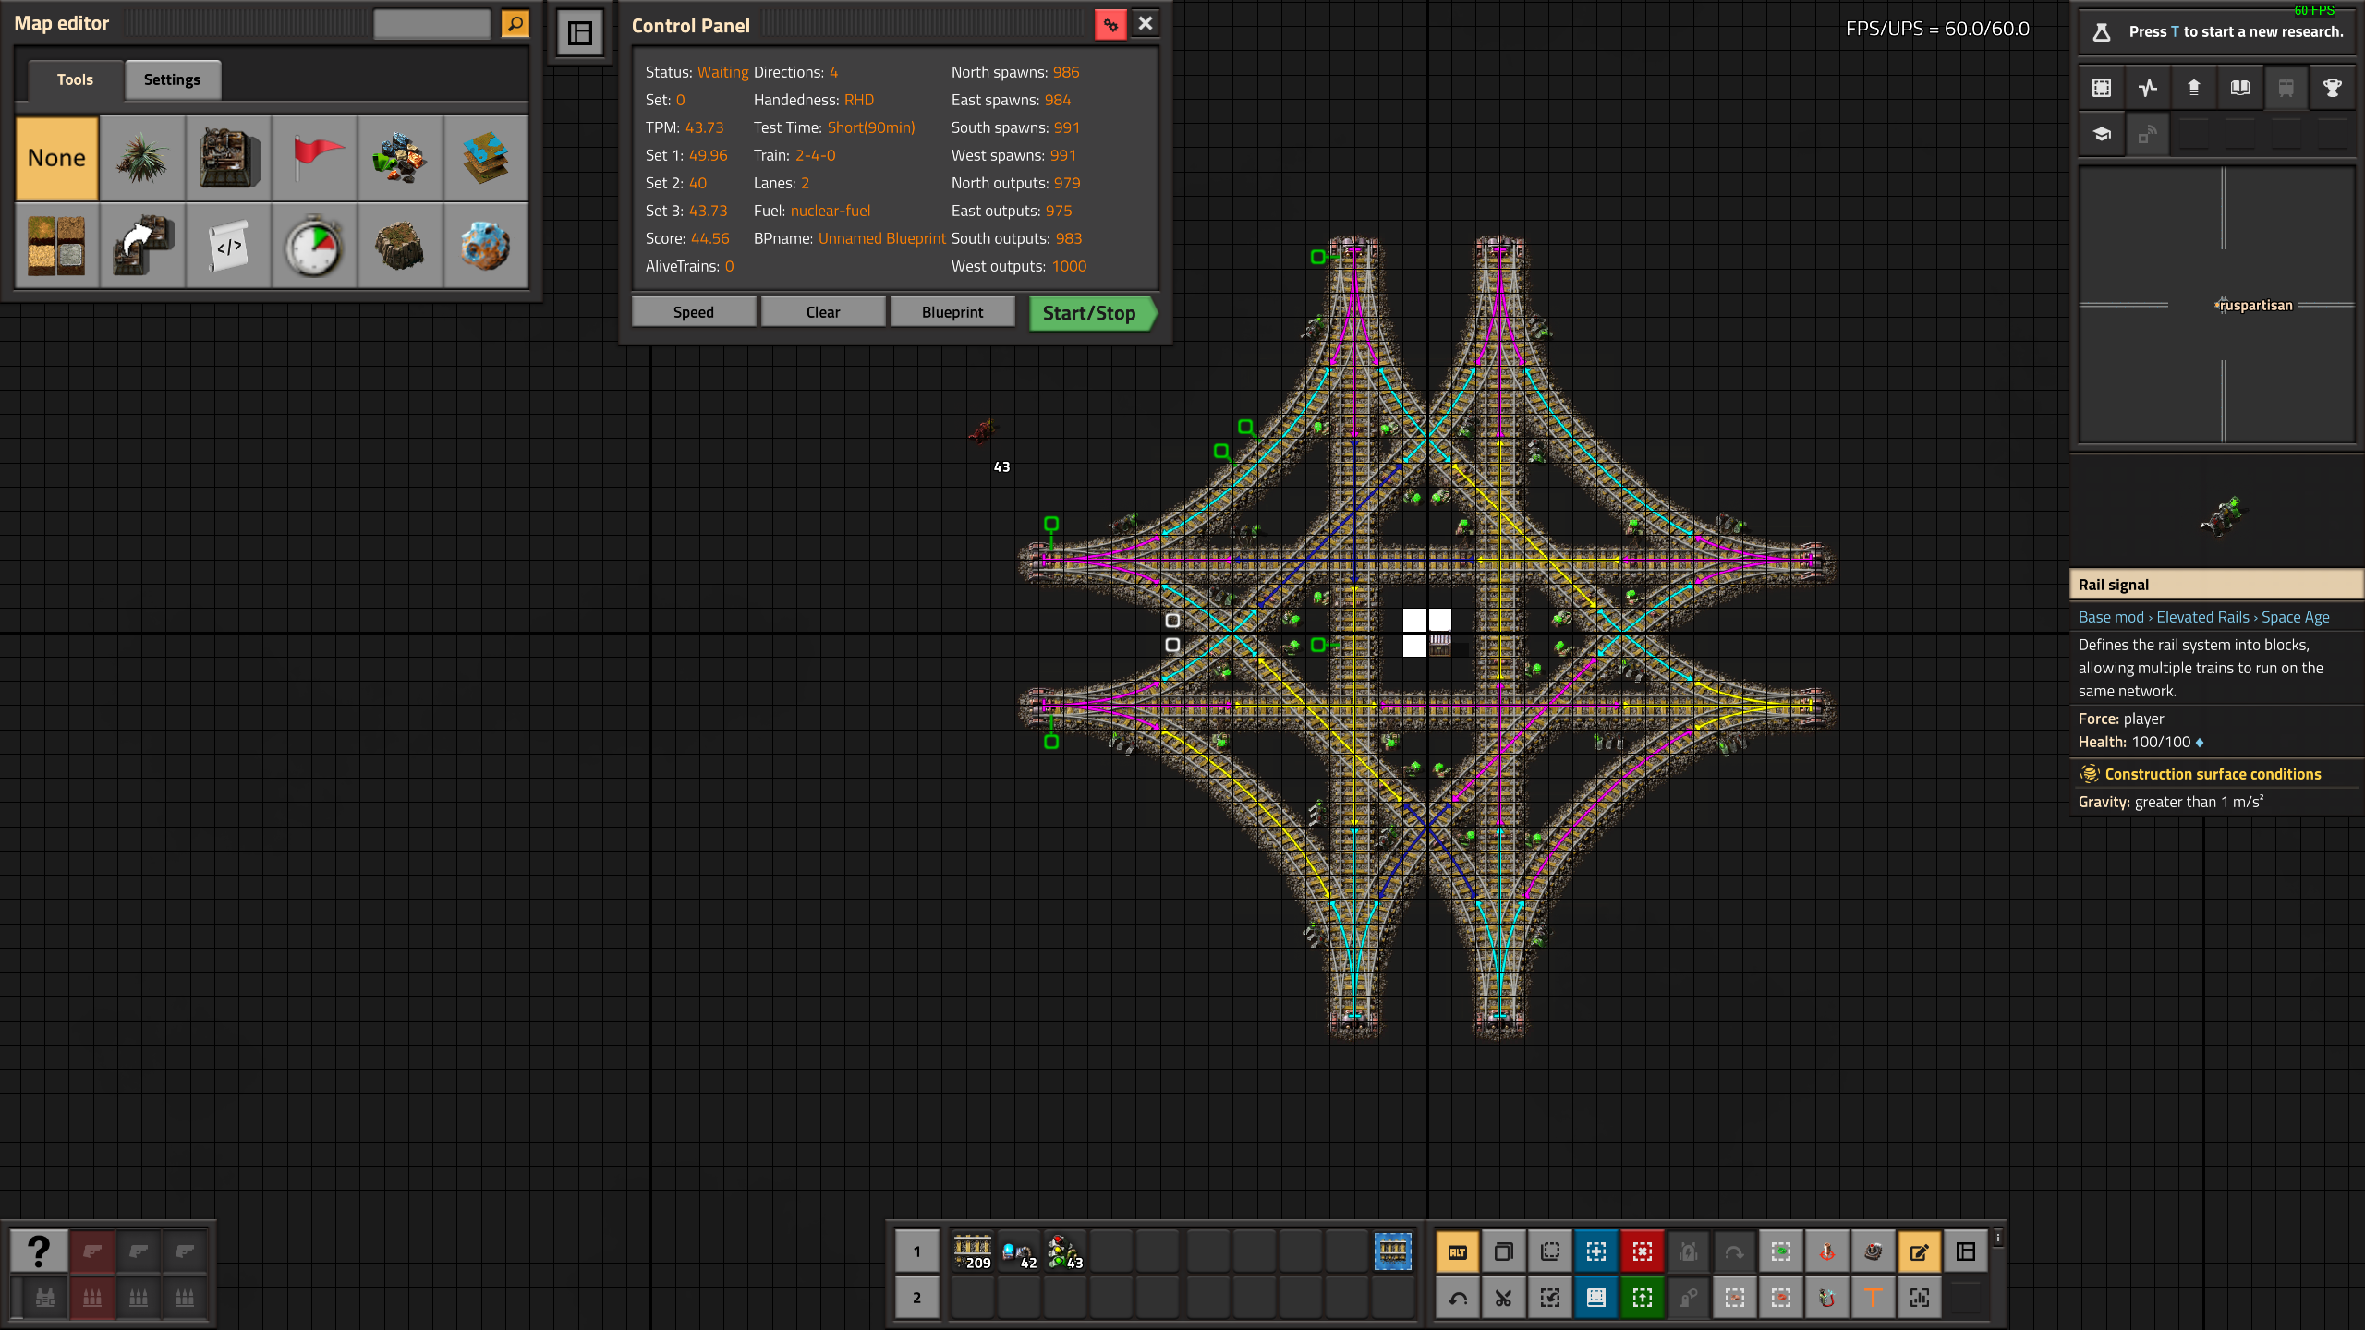
Task: Toggle the highlighted map editor pencil shortcut
Action: pos(1920,1252)
